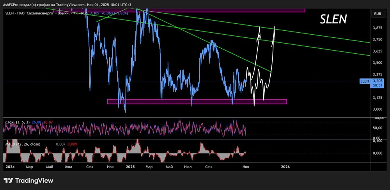
Task: Click the 2024 label on time axis
Action: coord(9,167)
